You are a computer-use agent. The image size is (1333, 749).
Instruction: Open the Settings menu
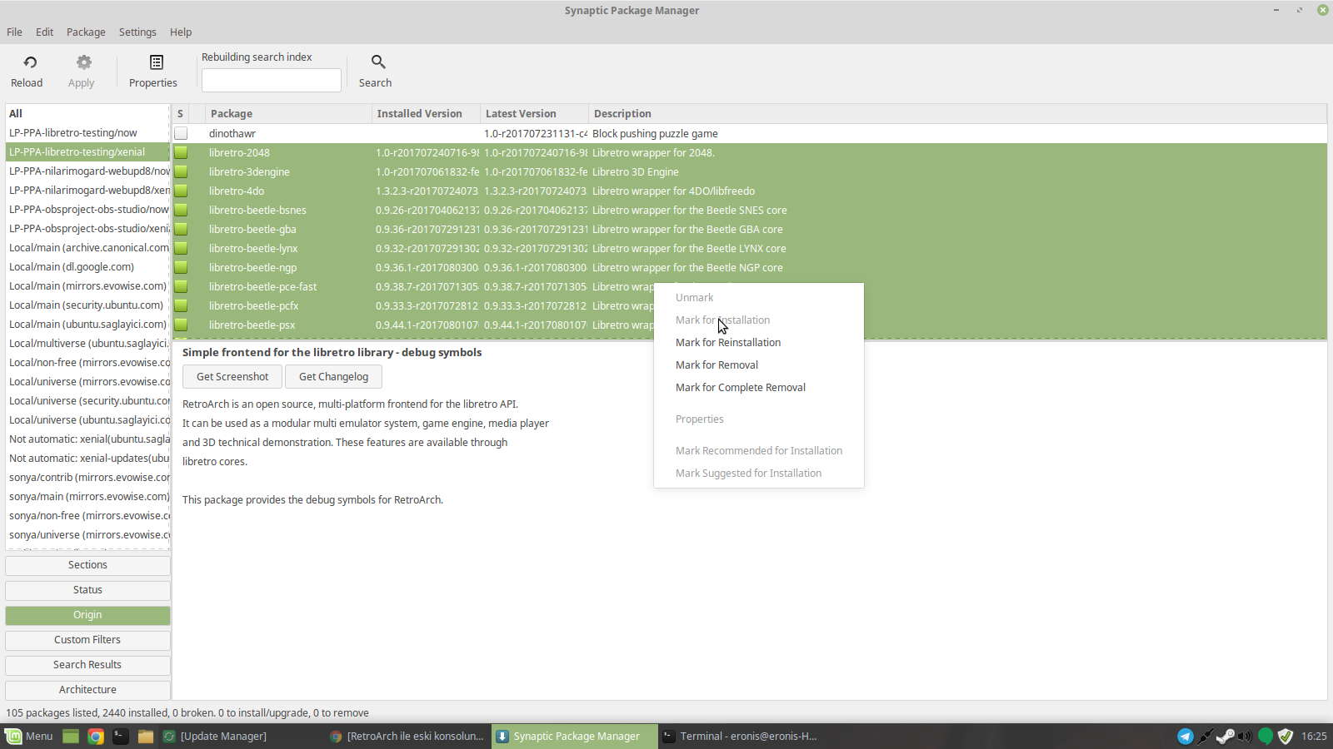pyautogui.click(x=137, y=32)
